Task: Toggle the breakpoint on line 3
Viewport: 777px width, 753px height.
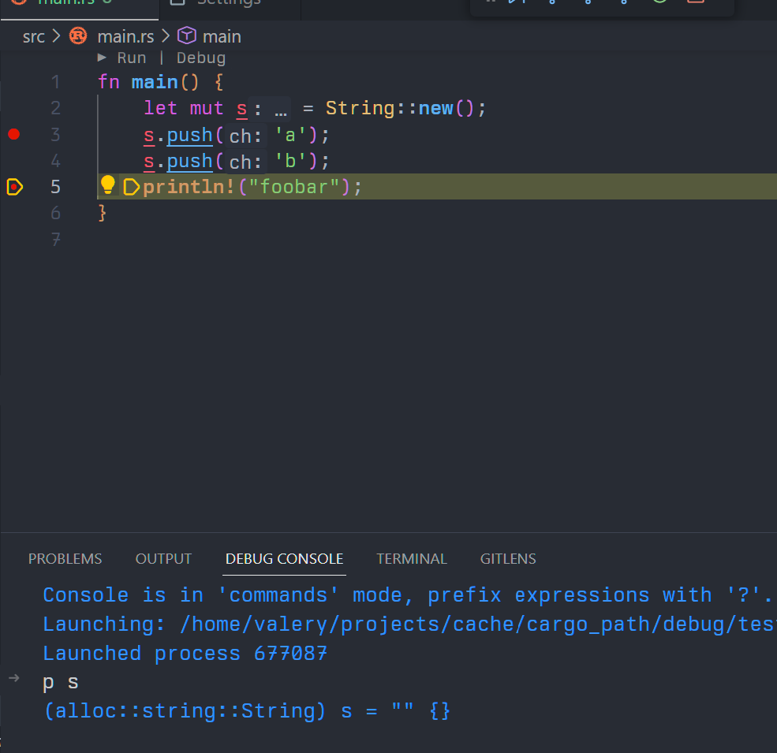Action: [x=13, y=134]
